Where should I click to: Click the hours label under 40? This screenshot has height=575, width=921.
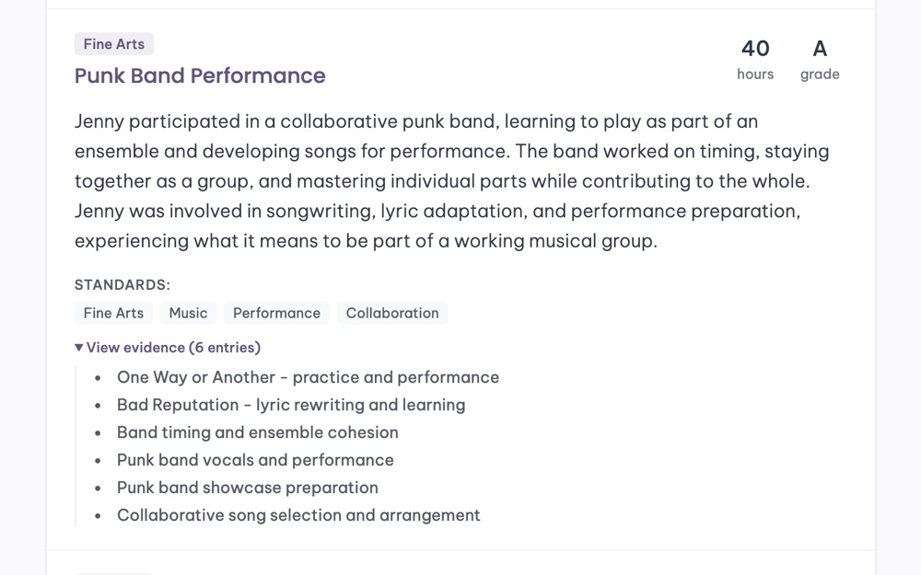tap(755, 74)
